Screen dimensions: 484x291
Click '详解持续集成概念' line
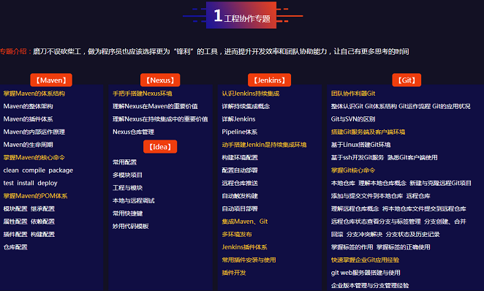(x=246, y=107)
